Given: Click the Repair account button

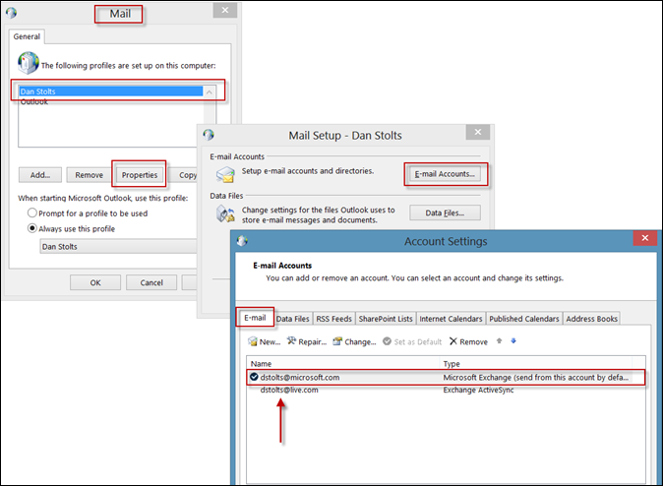Looking at the screenshot, I should tap(307, 341).
